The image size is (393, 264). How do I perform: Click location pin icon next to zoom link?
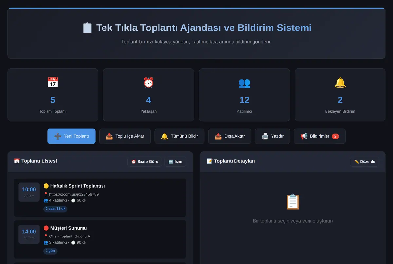46,194
